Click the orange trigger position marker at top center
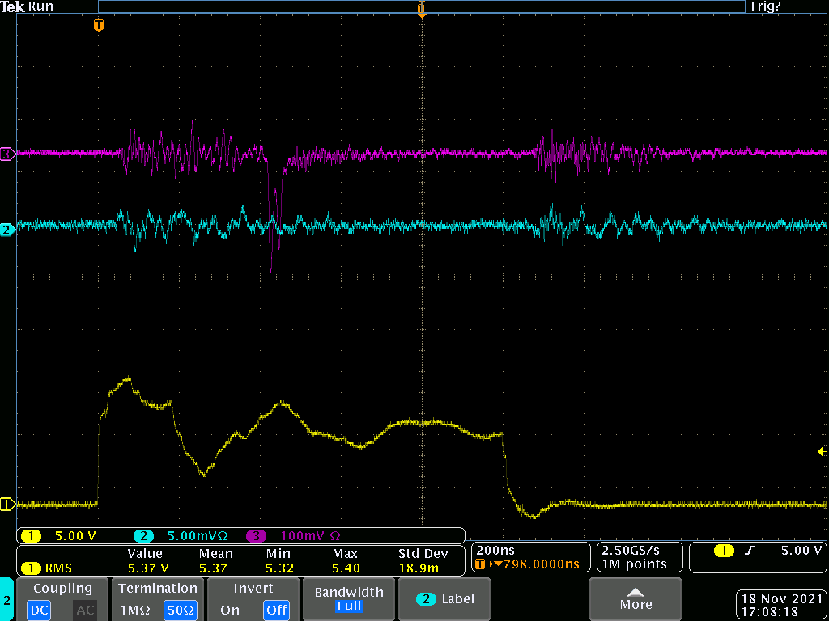Image resolution: width=829 pixels, height=621 pixels. (x=421, y=10)
